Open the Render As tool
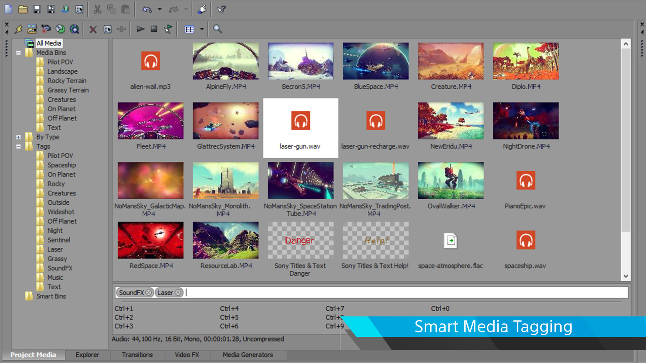Viewport: 646px width, 363px height. (65, 9)
